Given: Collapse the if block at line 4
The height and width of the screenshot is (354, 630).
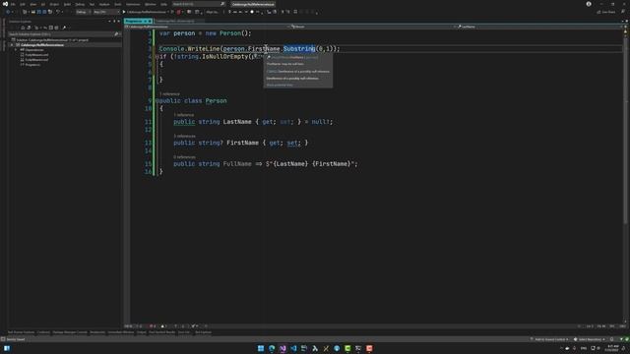Looking at the screenshot, I should [157, 57].
